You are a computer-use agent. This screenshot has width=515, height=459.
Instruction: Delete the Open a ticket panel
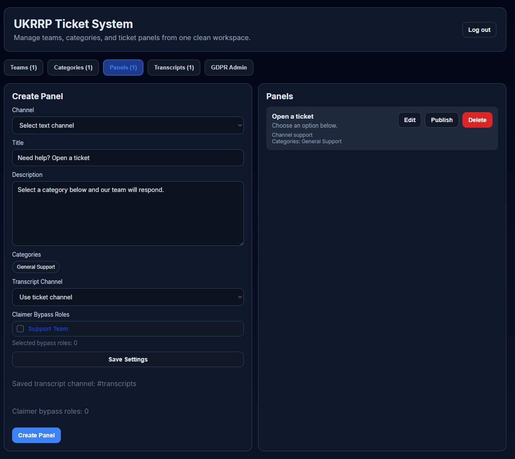477,119
